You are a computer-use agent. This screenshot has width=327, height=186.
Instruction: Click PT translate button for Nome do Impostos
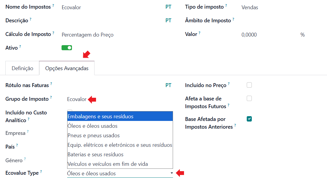[168, 7]
